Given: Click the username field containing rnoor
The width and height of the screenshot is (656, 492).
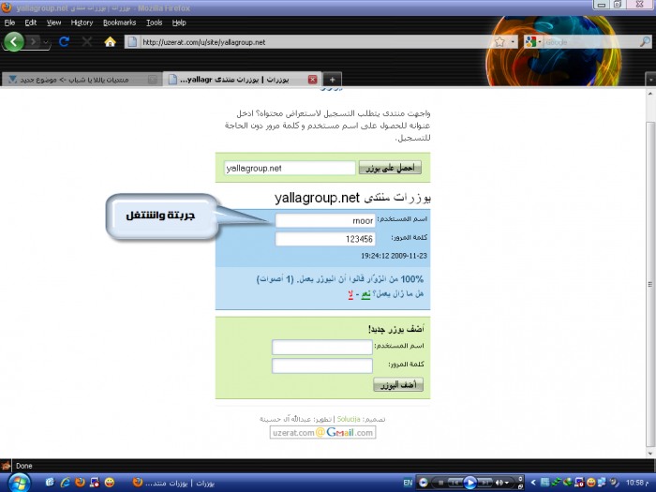Looking at the screenshot, I should (324, 220).
